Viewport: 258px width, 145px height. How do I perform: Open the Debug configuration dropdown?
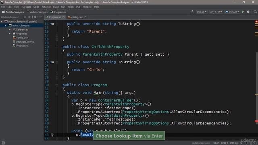coord(202,12)
